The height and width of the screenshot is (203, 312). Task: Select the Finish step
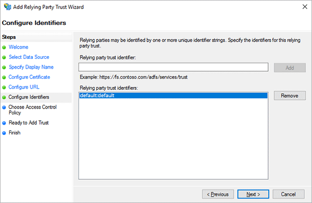point(15,133)
